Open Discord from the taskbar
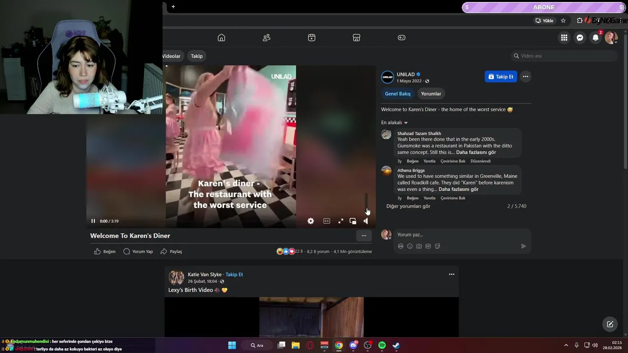This screenshot has width=628, height=353. click(x=353, y=345)
